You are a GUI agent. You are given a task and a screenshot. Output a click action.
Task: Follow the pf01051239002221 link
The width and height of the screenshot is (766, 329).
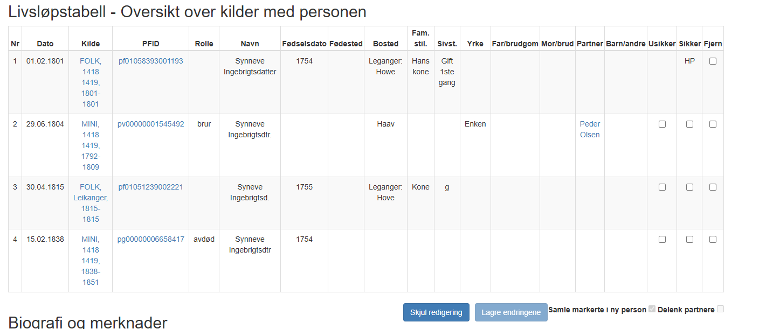(x=151, y=187)
